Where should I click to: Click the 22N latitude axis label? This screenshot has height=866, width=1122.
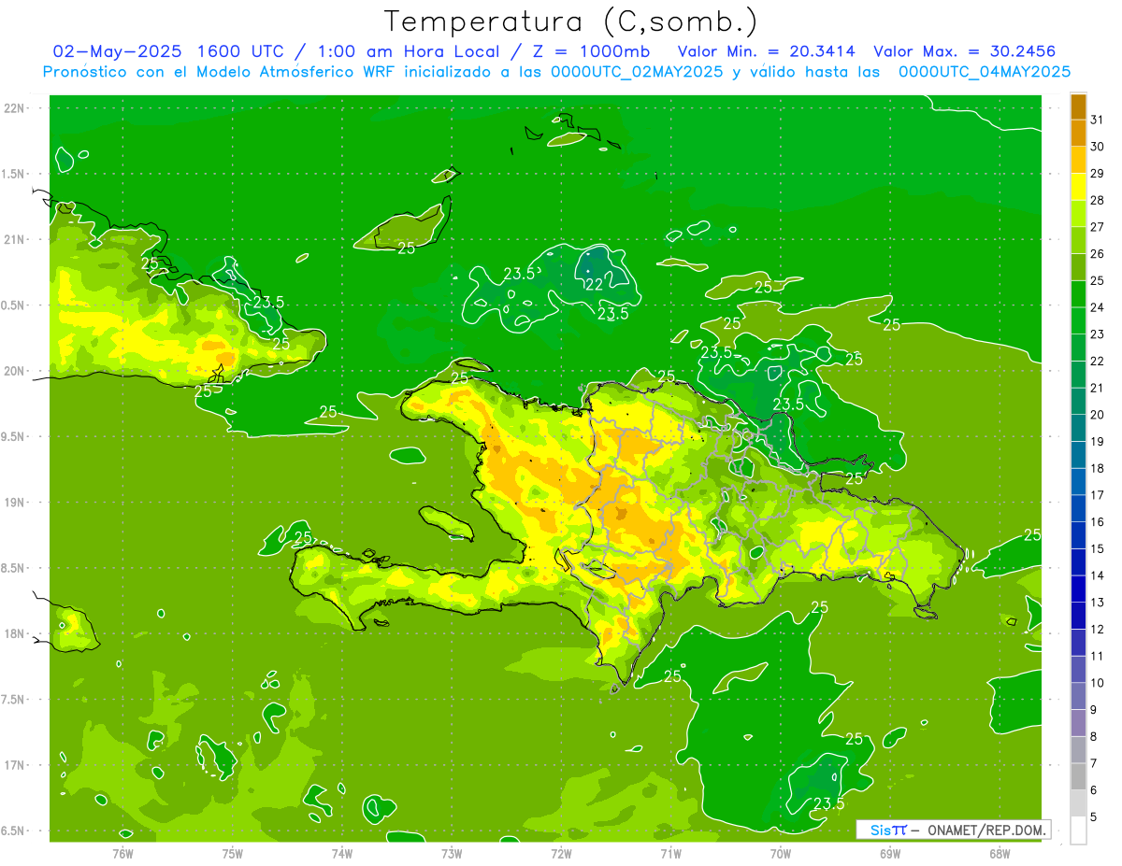tap(14, 108)
